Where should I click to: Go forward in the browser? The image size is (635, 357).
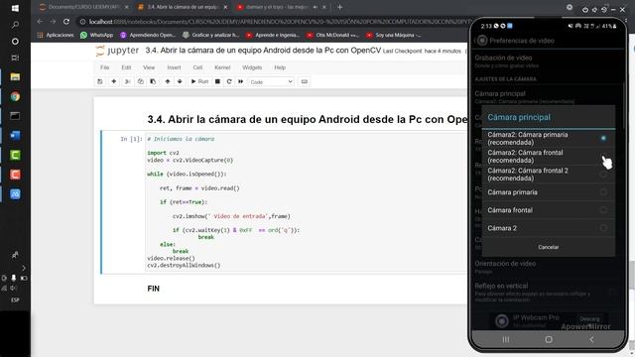[53, 22]
